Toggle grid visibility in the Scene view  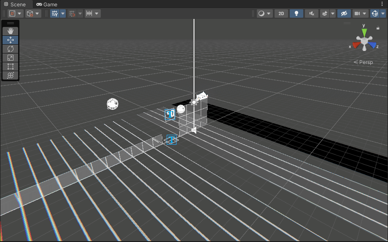(55, 13)
